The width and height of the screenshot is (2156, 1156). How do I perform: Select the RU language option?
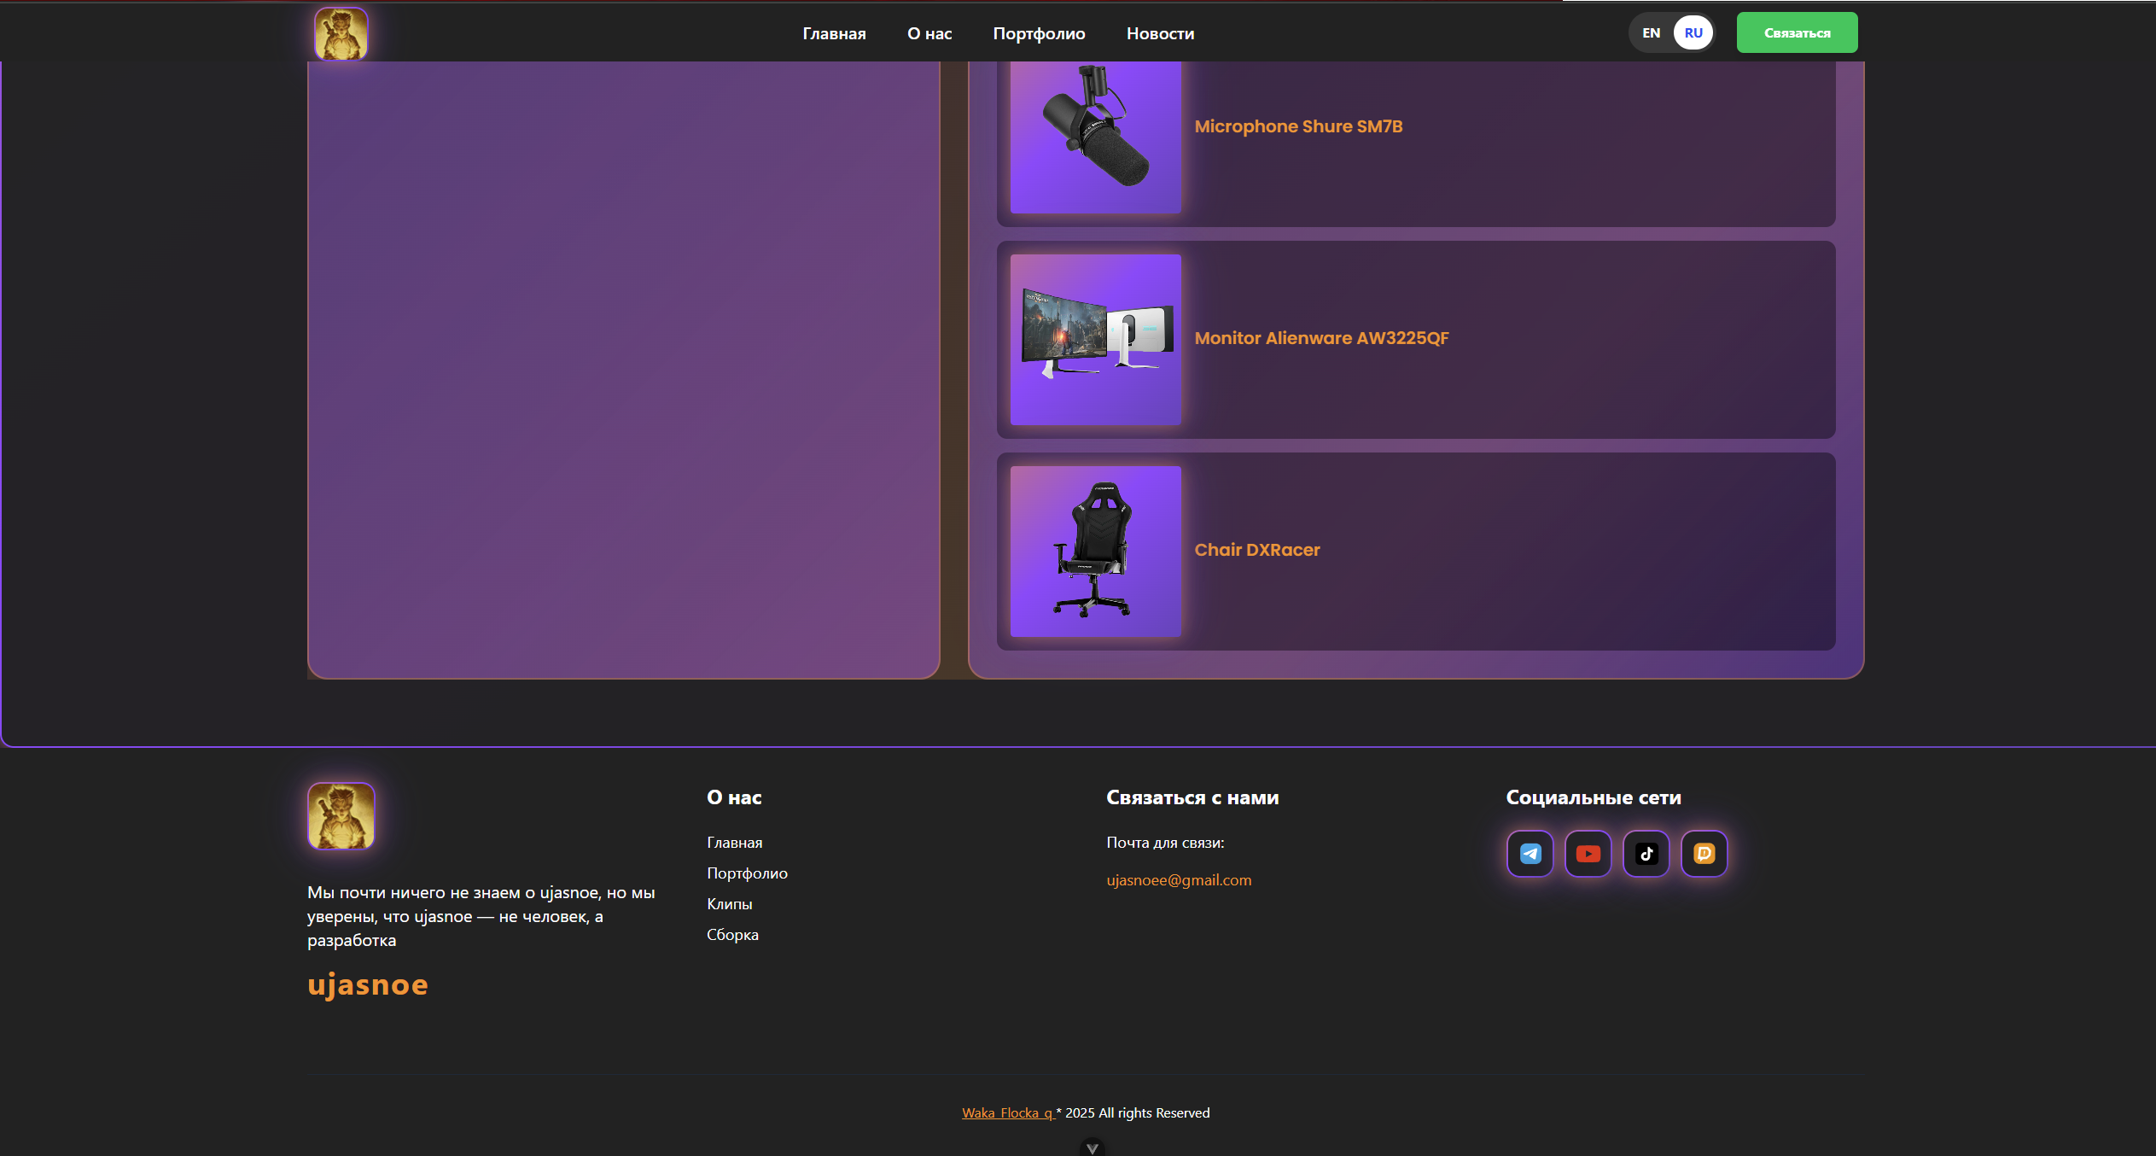click(1693, 33)
